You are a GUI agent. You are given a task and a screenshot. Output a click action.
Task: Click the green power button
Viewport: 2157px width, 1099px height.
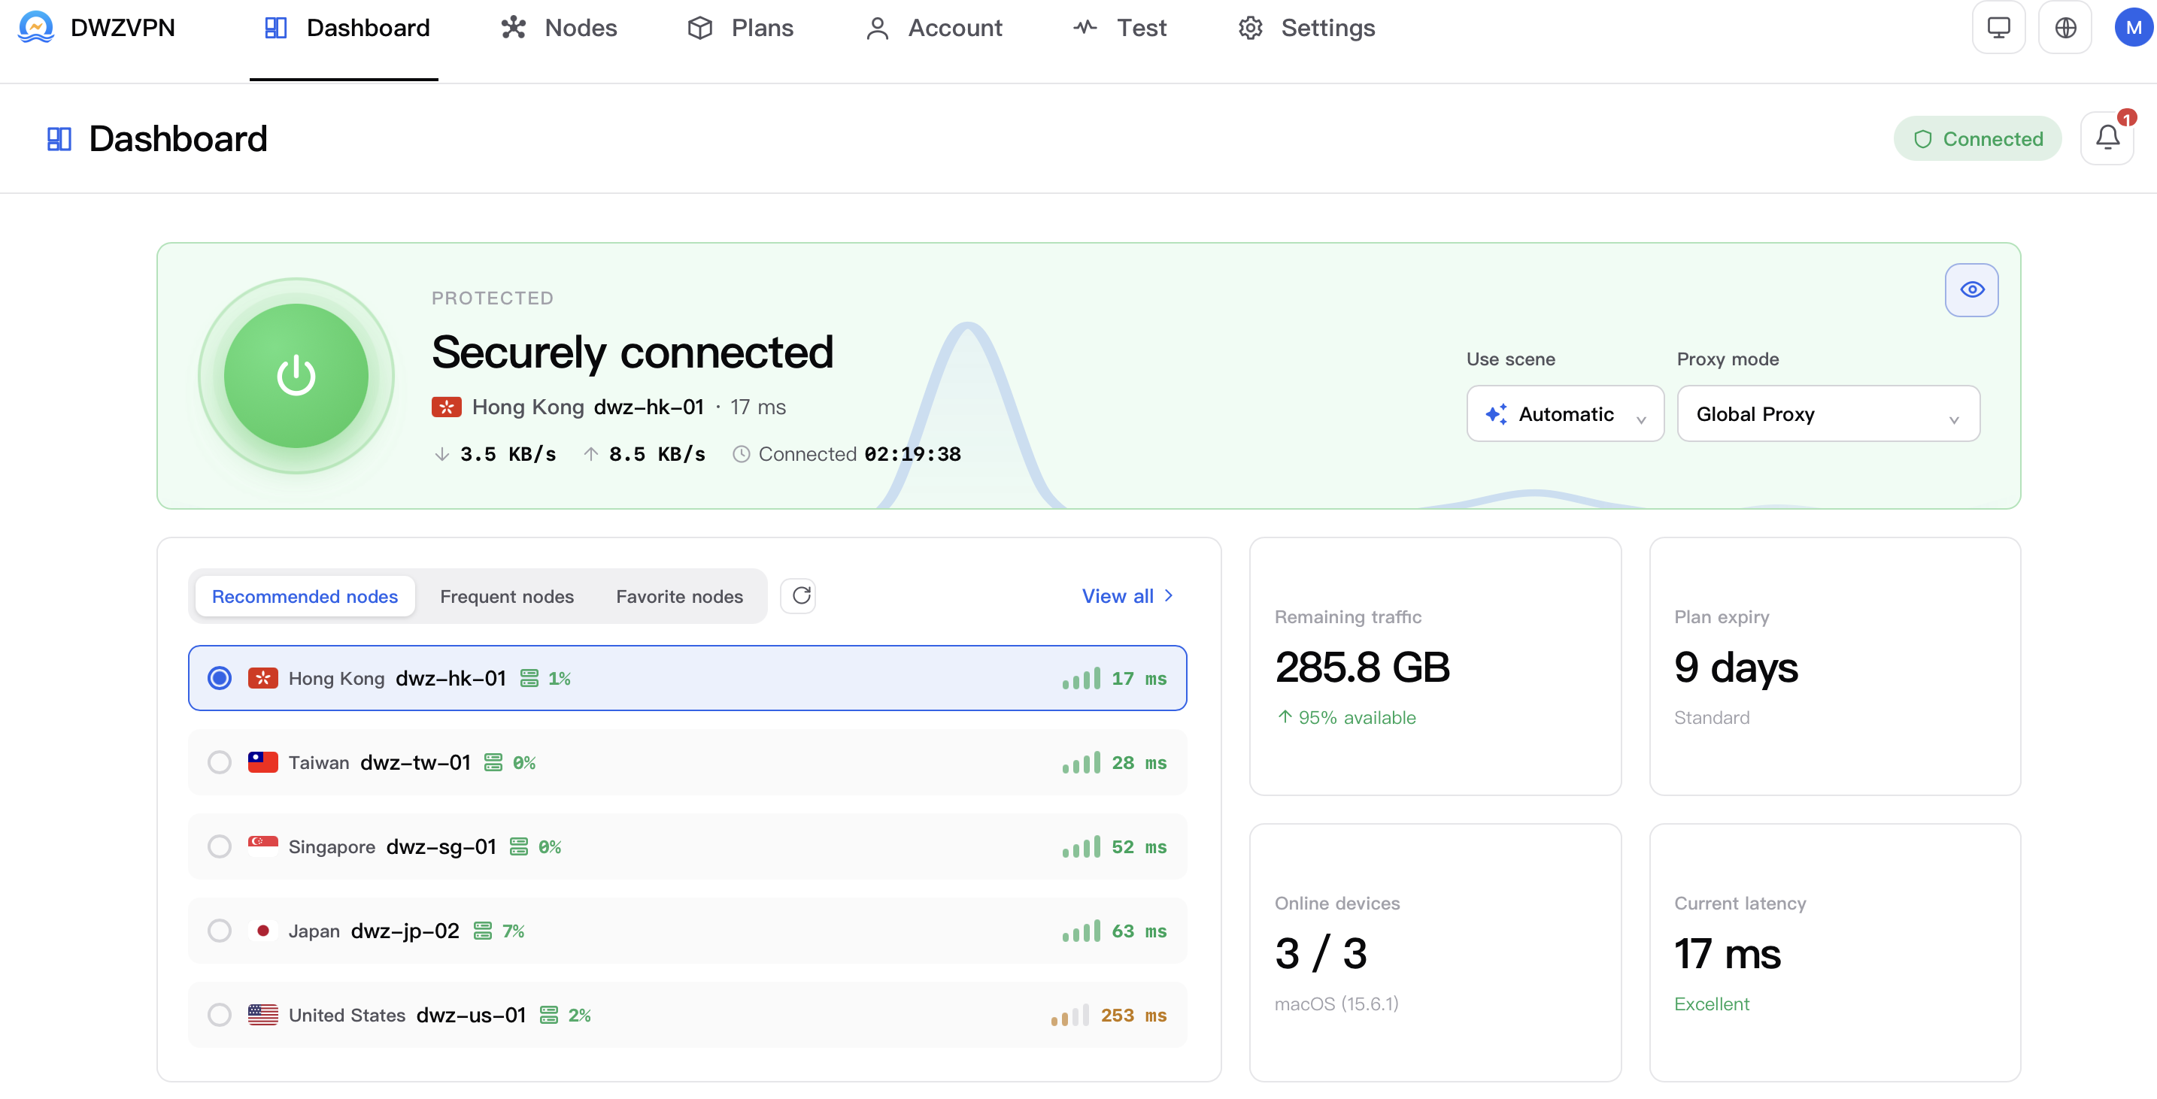[x=296, y=376]
